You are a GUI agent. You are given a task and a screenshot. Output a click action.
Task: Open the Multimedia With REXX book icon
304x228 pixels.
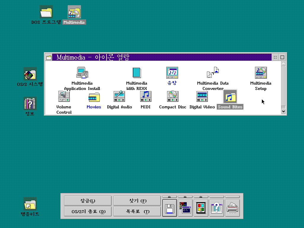pyautogui.click(x=137, y=73)
